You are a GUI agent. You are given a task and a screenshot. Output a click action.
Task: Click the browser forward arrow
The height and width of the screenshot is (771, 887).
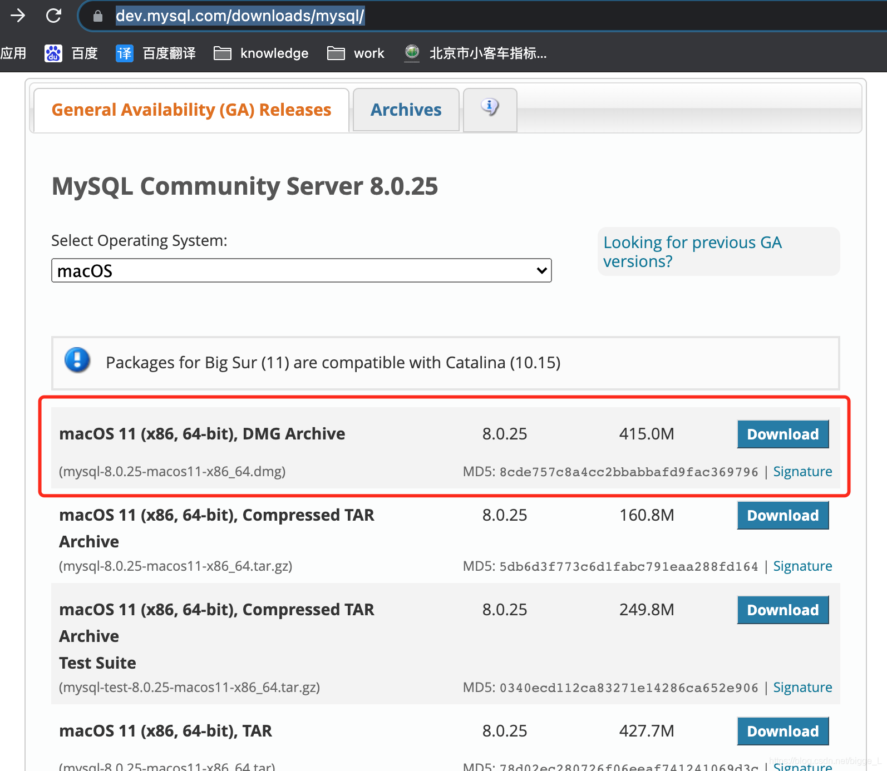pos(18,16)
